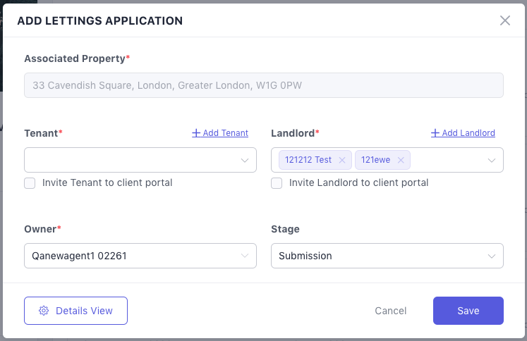
Task: Click the Submission stage value
Action: (x=305, y=256)
